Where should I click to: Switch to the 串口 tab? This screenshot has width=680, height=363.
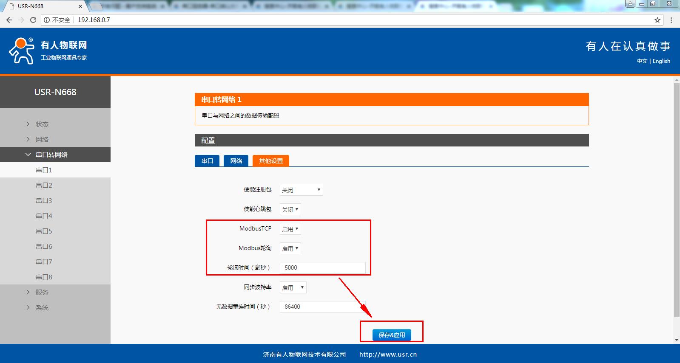[207, 161]
